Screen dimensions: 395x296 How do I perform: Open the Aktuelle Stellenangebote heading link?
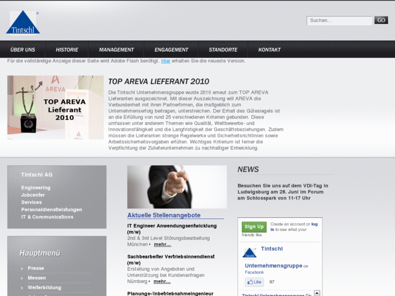coord(164,215)
